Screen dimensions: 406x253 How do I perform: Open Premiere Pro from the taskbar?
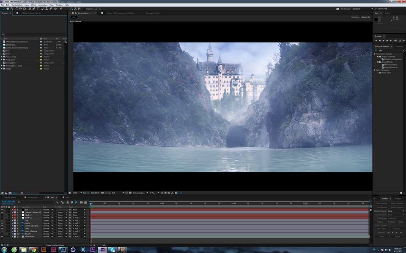(93, 250)
